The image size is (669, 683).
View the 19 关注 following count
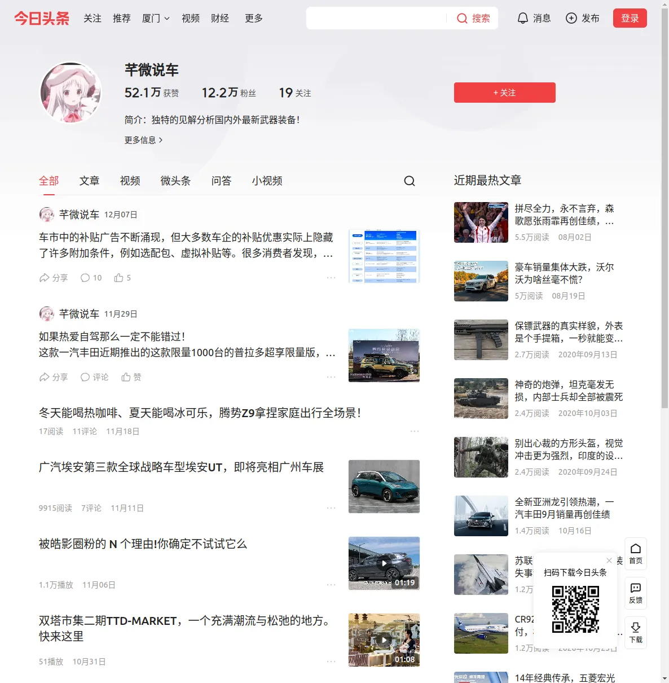295,93
